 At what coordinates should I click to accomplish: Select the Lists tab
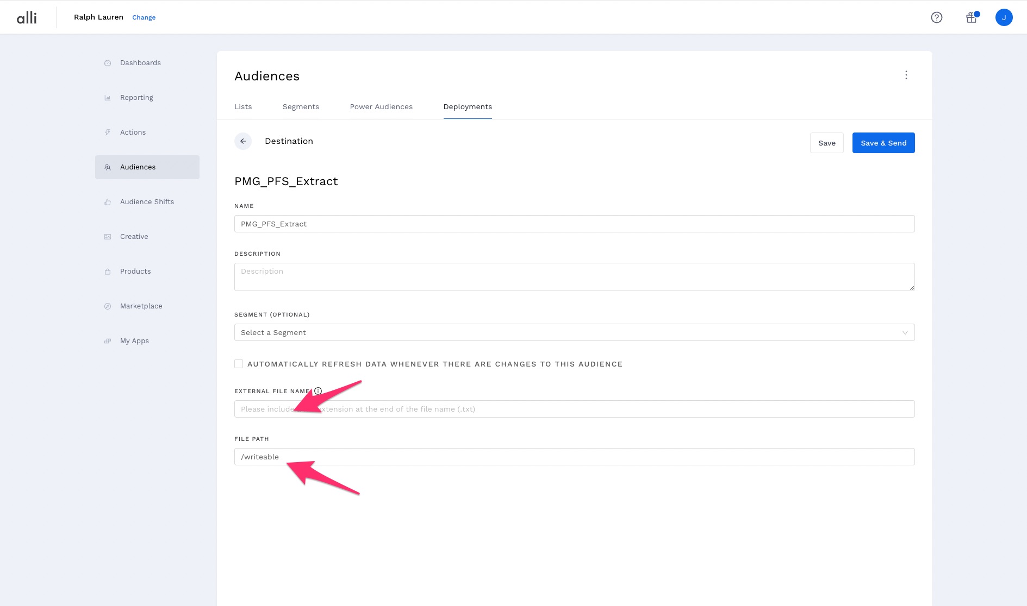click(x=243, y=106)
